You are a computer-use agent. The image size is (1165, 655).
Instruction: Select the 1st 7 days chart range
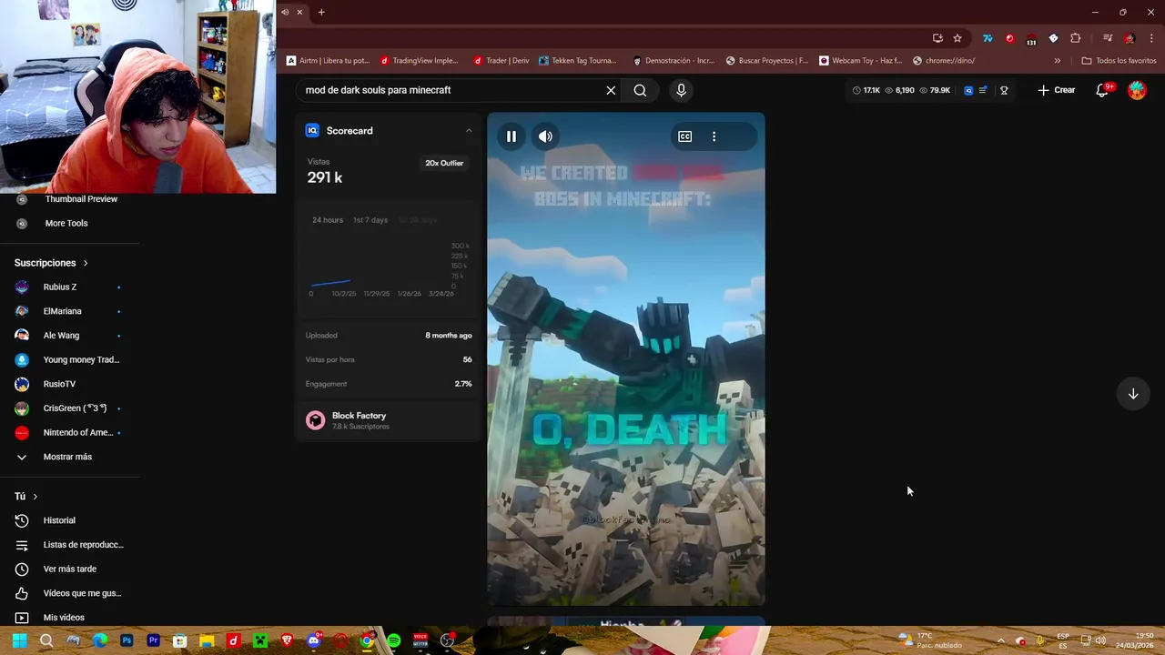(370, 220)
